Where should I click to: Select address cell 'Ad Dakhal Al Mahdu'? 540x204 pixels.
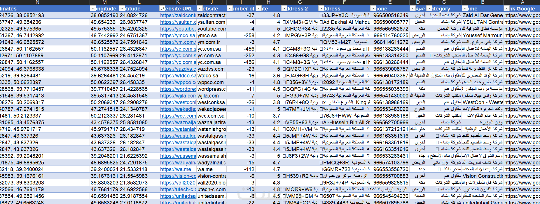click(344, 22)
